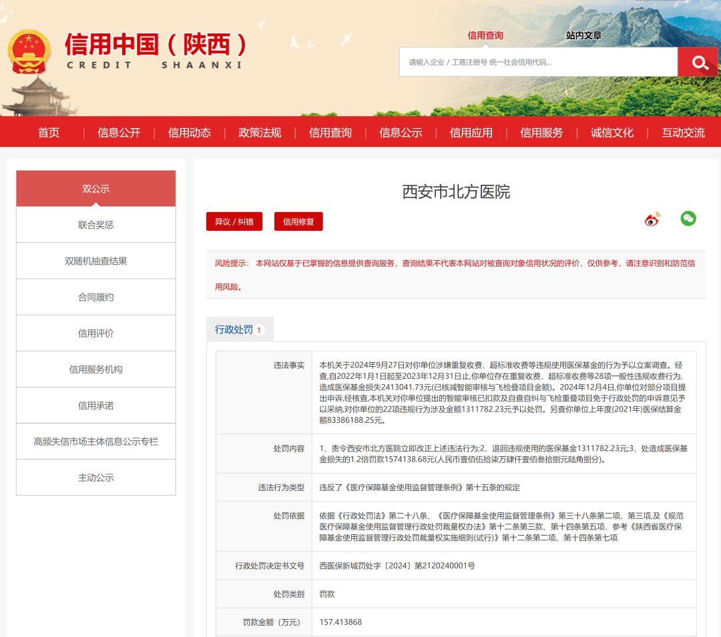Image resolution: width=721 pixels, height=637 pixels.
Task: Share page via Weibo icon
Action: [x=652, y=219]
